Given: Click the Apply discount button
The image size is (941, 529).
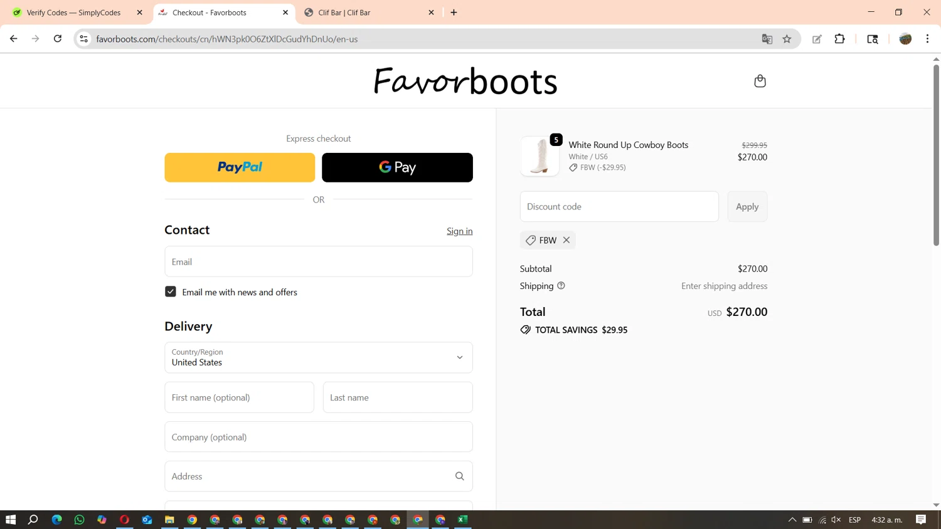Looking at the screenshot, I should click(747, 206).
